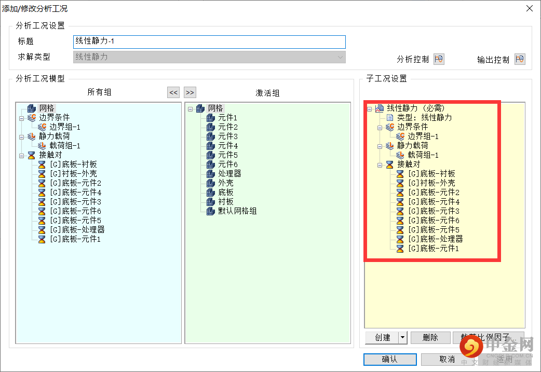Screen dimensions: 541x372
Task: Click the 处理器 mesh icon in 激活组
Action: 210,174
